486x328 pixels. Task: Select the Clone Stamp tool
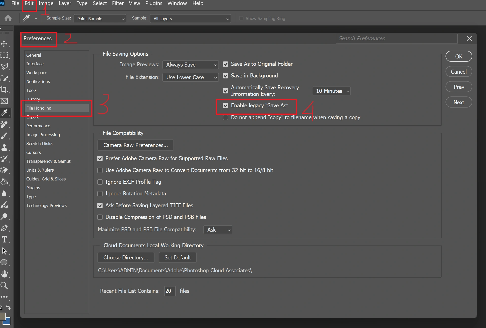click(x=4, y=147)
